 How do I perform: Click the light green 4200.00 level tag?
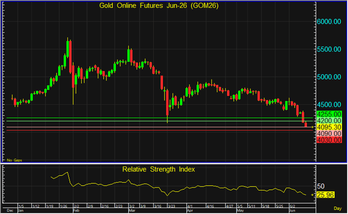click(x=329, y=120)
